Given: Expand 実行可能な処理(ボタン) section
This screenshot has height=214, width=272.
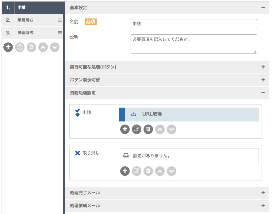Looking at the screenshot, I should [x=263, y=67].
